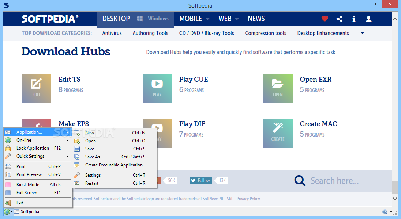
Task: Click the help icon in status bar
Action: (x=385, y=212)
